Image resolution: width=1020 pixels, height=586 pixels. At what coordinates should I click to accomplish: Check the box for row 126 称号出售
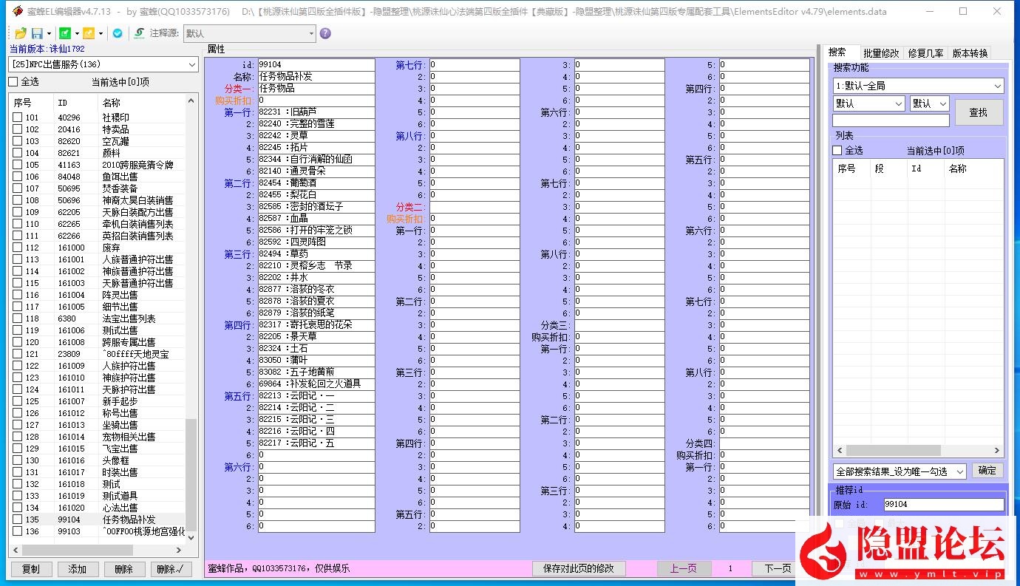pos(17,413)
